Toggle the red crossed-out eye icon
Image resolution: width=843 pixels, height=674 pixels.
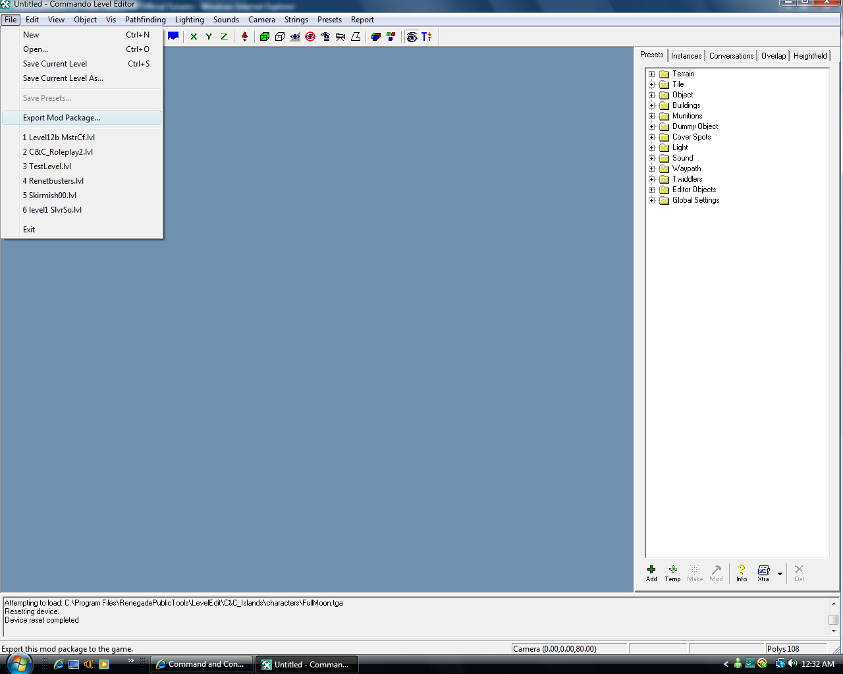point(310,37)
